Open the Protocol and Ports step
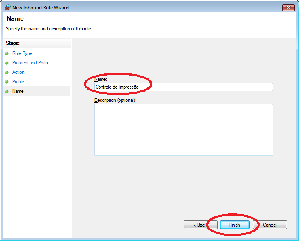This screenshot has height=241, width=299. pyautogui.click(x=30, y=63)
